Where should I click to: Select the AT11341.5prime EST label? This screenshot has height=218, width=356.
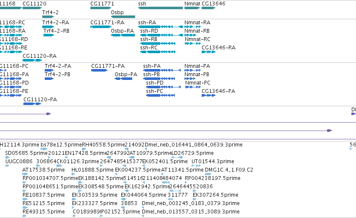(x=182, y=170)
